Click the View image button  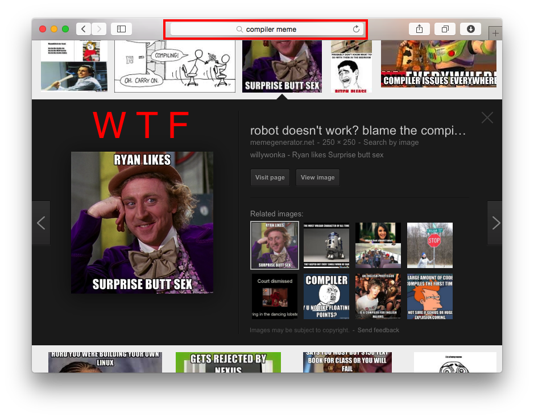(x=318, y=177)
